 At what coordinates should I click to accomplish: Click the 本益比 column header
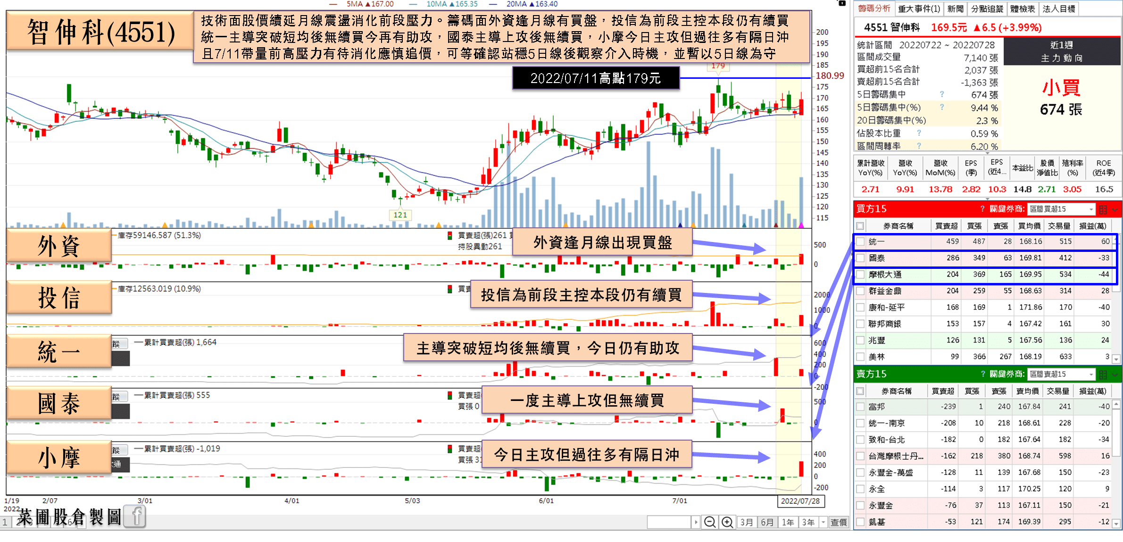tap(1022, 168)
